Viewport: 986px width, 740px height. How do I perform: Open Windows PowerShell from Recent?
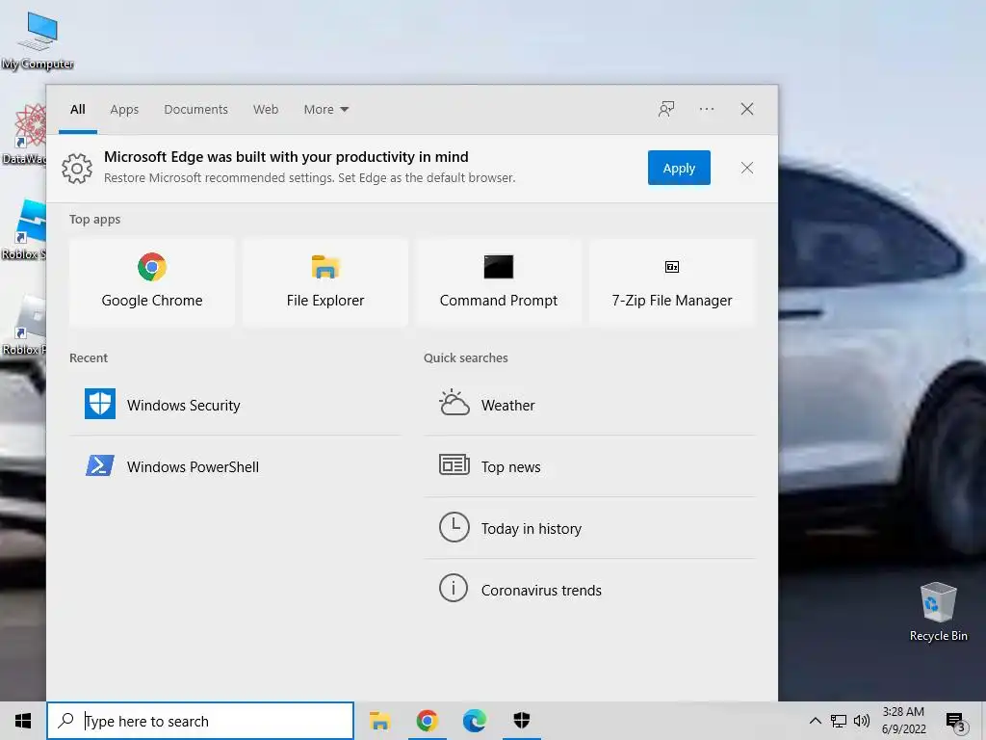pos(235,466)
